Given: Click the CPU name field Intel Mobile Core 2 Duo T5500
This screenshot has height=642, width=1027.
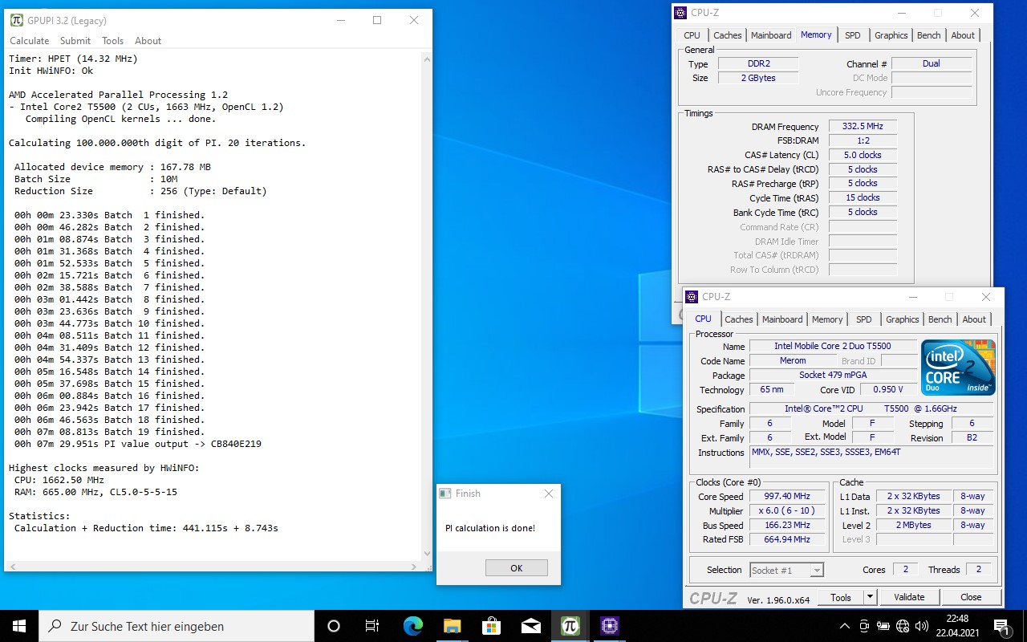Looking at the screenshot, I should tap(833, 347).
